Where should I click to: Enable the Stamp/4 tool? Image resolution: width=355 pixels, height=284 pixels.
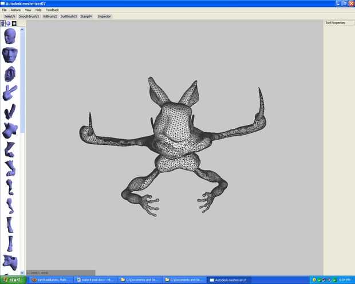(x=86, y=16)
